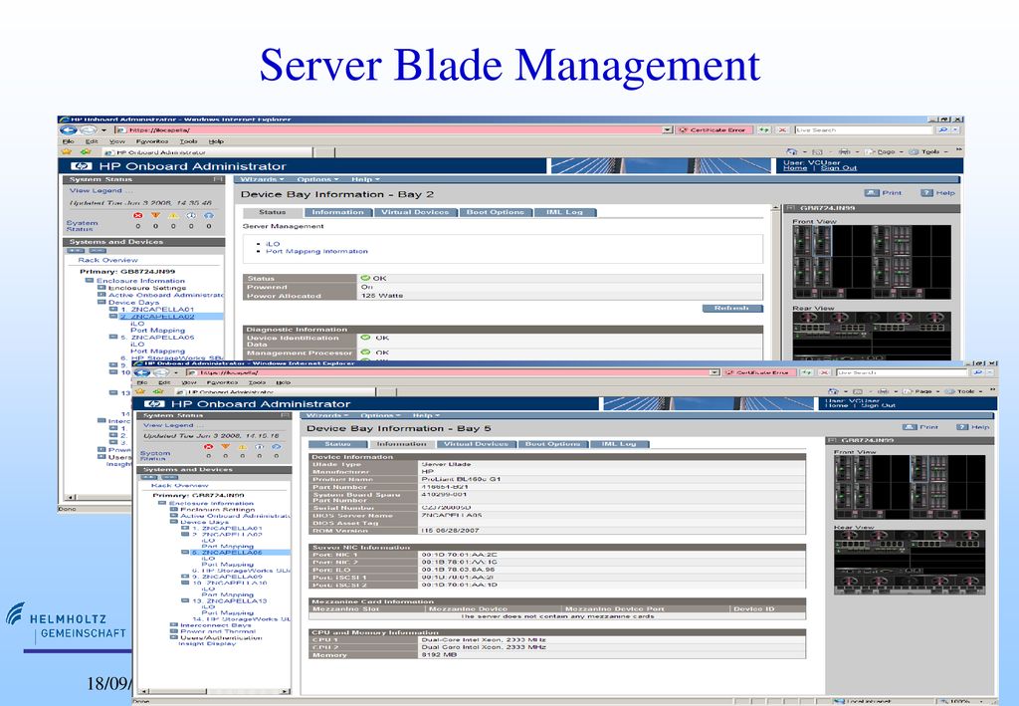Select 13. ZNCAPELLA13 in Bay 5 window tree
This screenshot has width=1019, height=706.
tap(230, 600)
